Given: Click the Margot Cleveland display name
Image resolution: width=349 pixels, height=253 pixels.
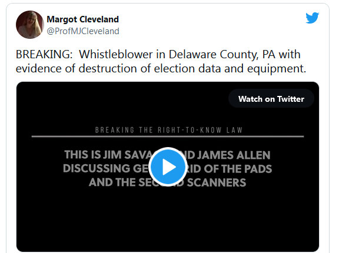Looking at the screenshot, I should pos(82,19).
